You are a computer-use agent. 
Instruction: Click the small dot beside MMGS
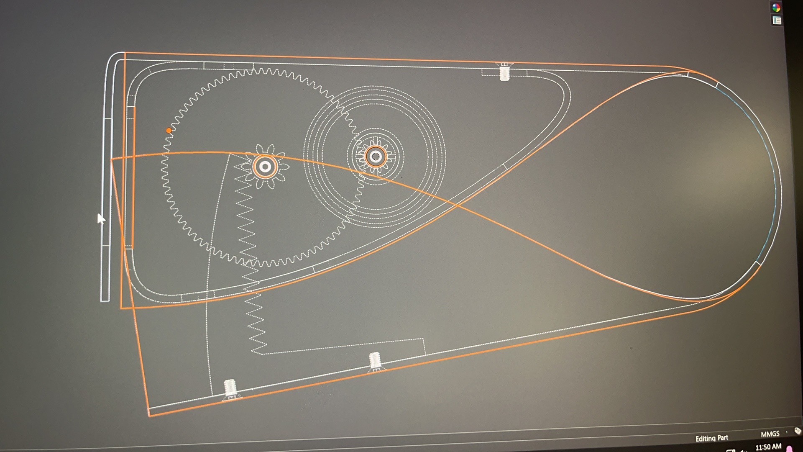[786, 431]
